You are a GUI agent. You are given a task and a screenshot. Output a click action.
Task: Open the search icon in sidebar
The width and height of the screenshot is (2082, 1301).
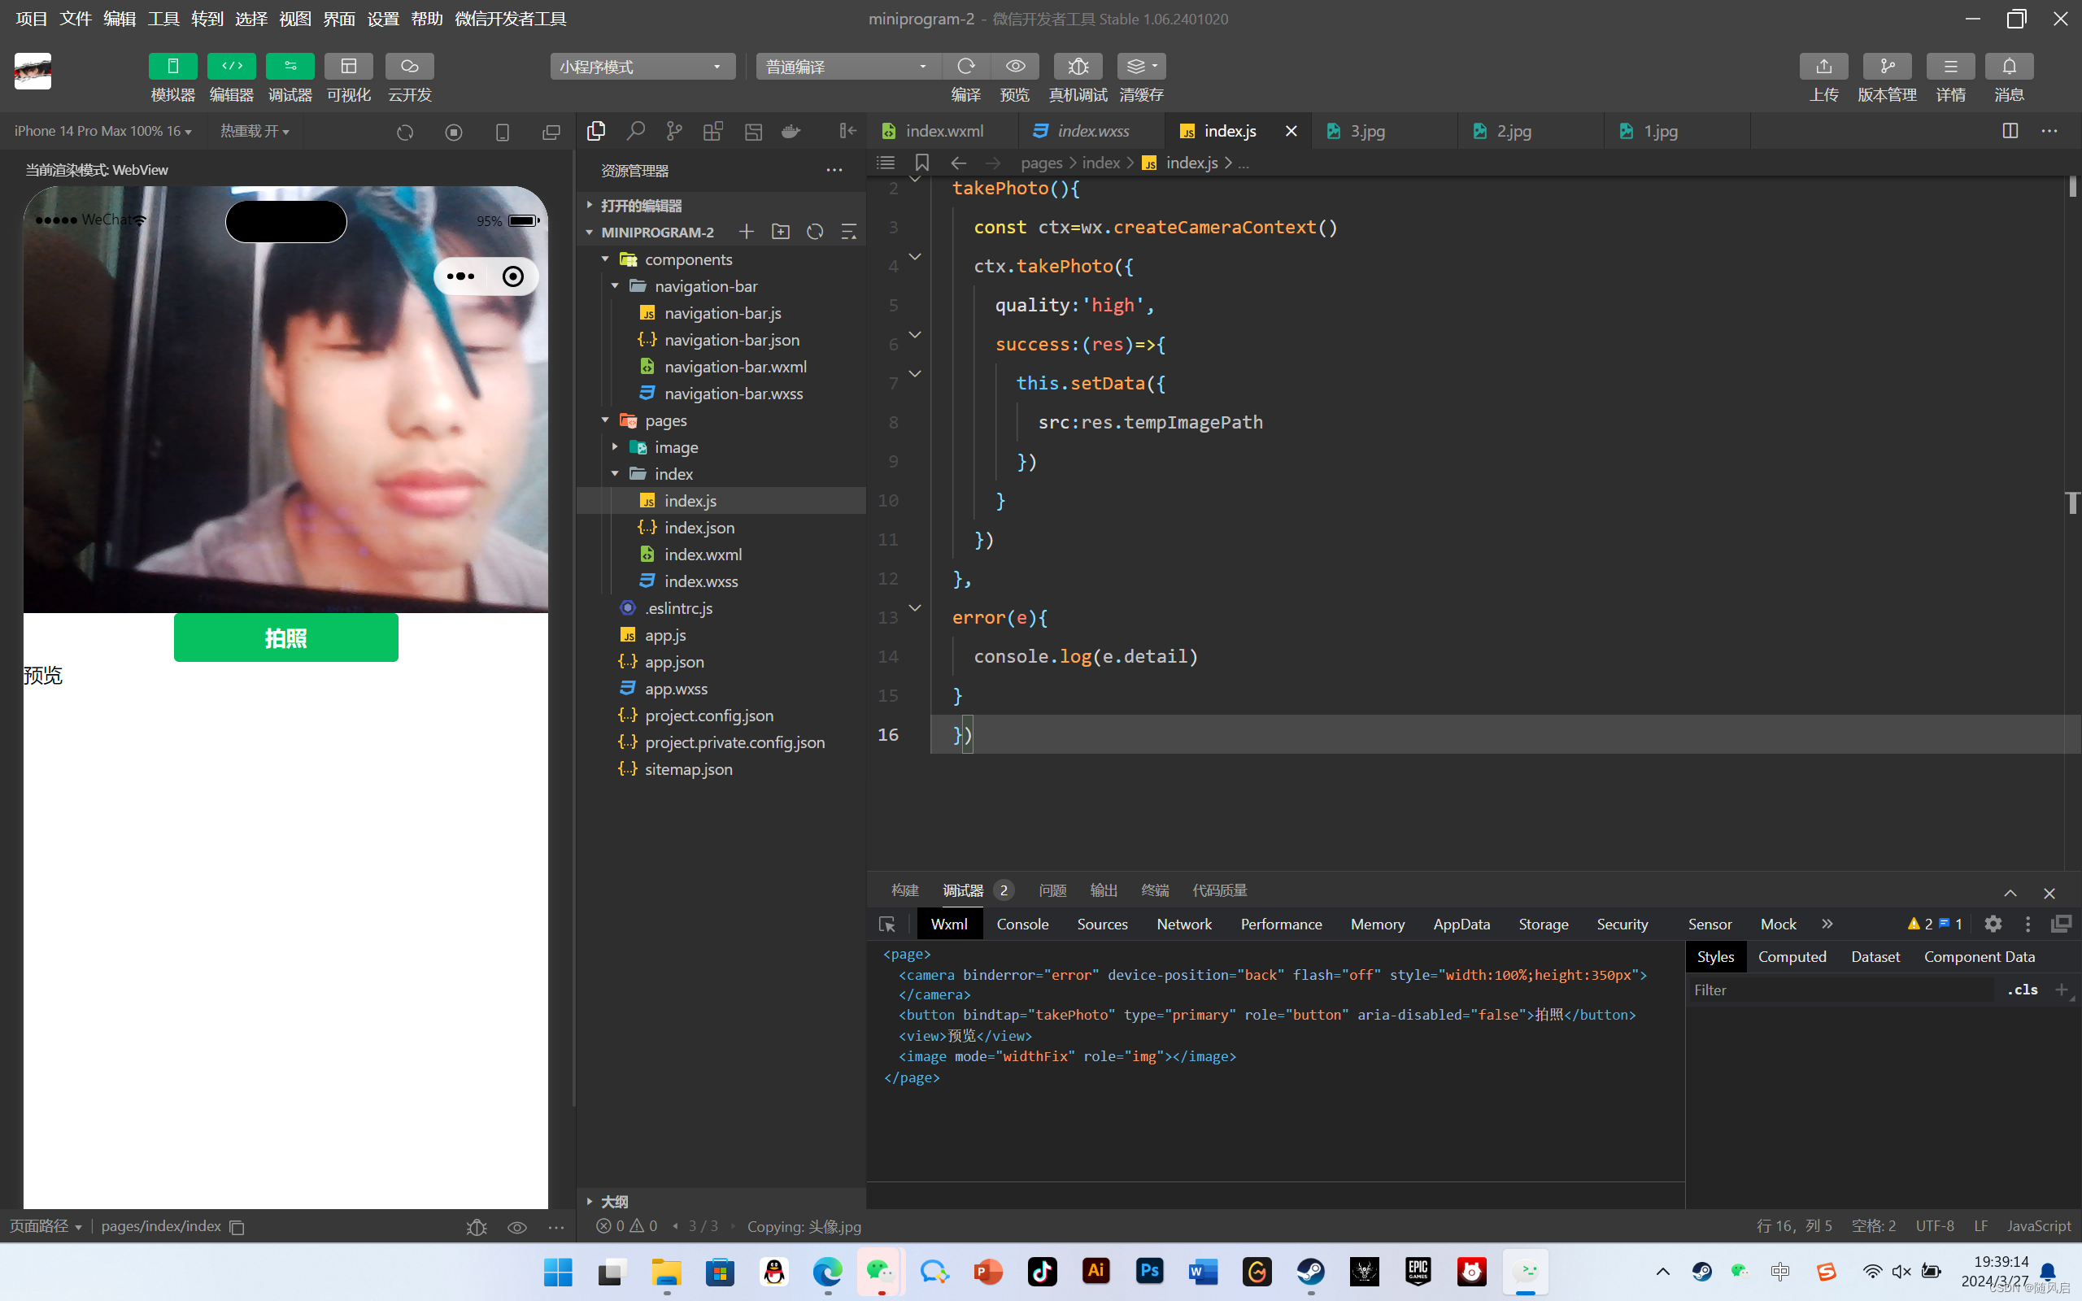(635, 131)
